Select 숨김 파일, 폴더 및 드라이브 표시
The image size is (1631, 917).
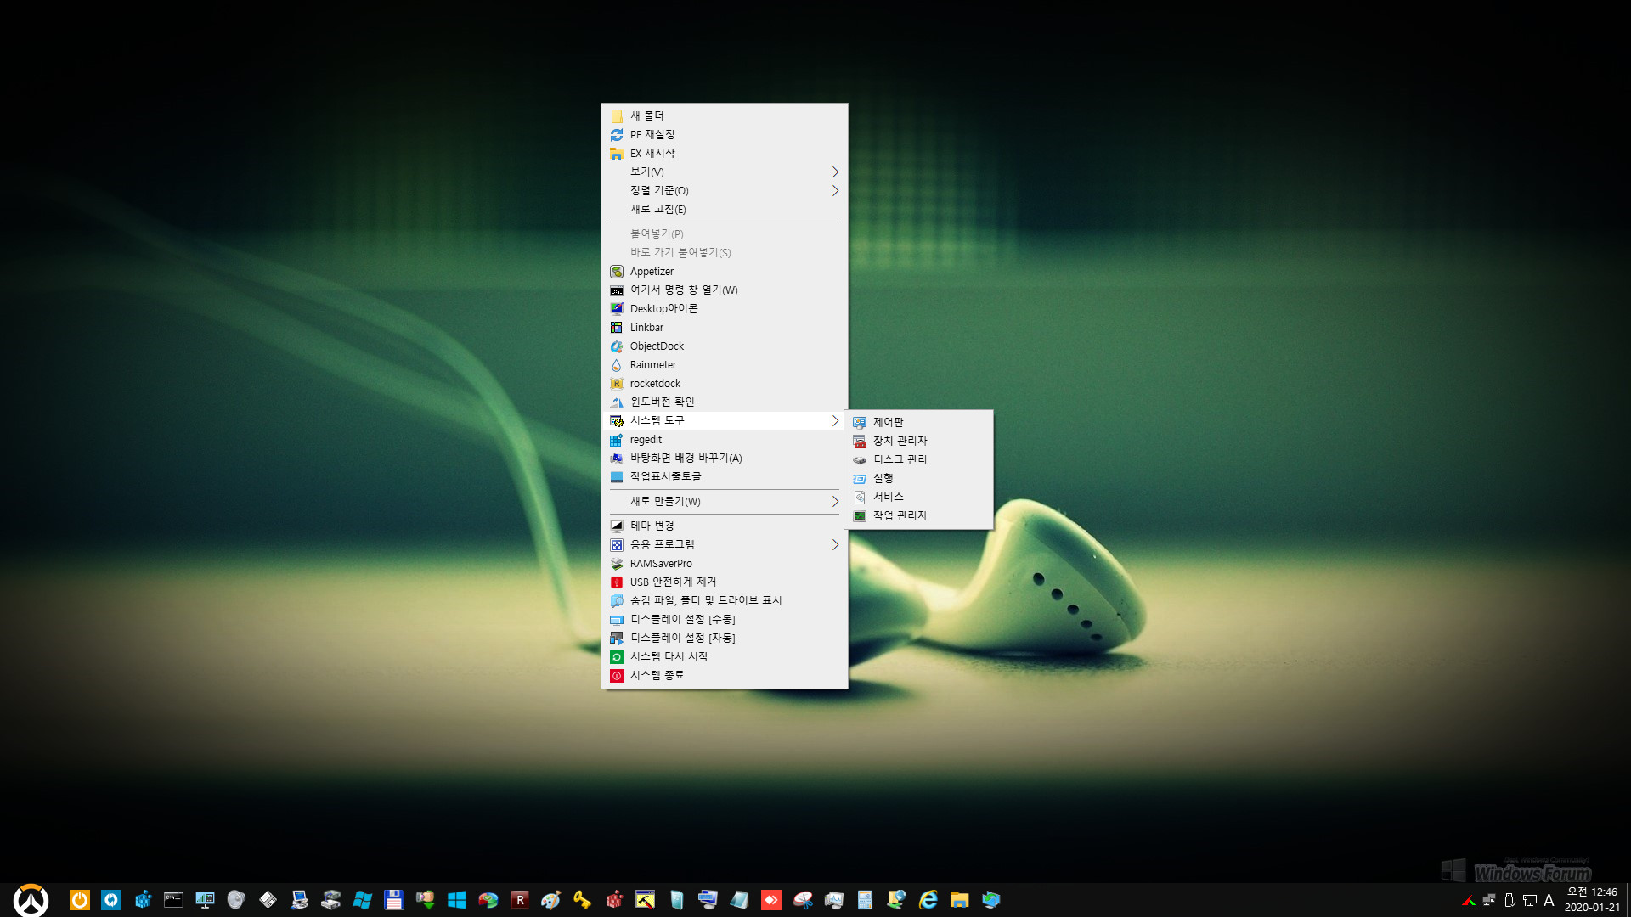(x=724, y=601)
